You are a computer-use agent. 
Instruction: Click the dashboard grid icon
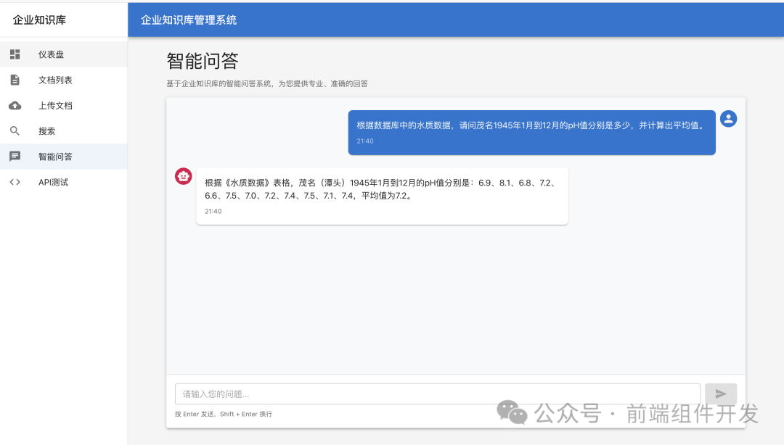[15, 54]
